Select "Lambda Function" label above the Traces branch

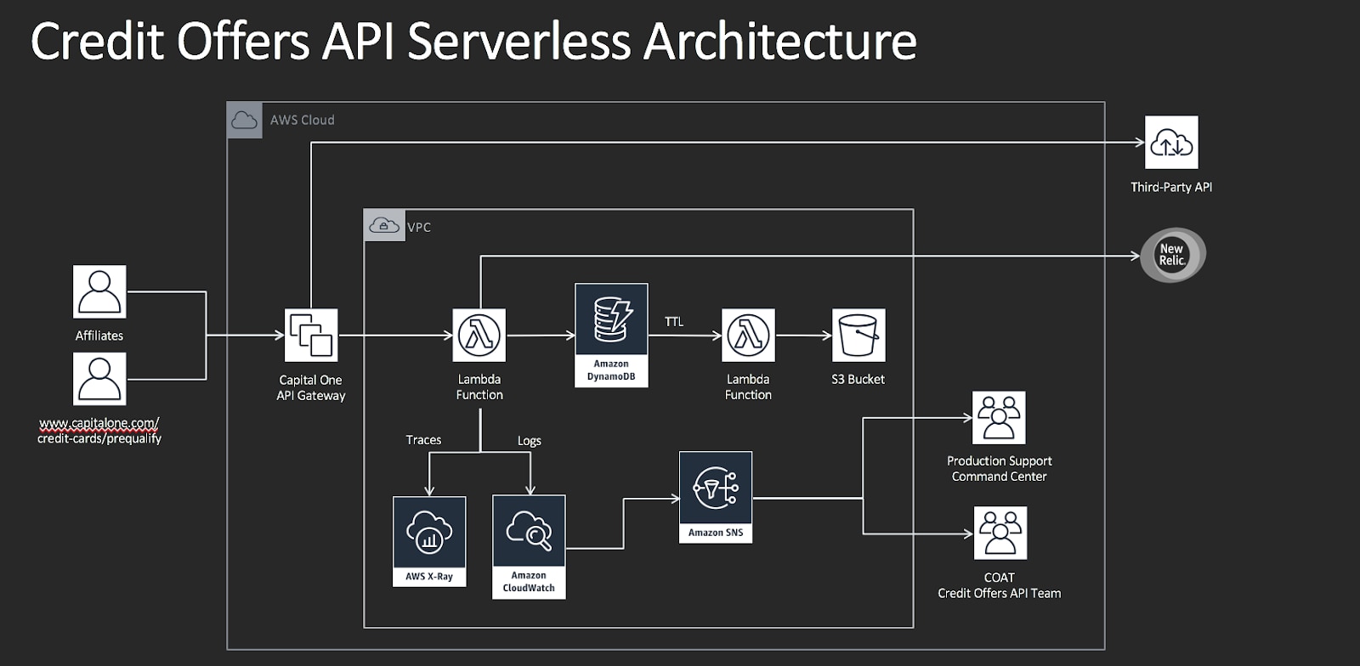pos(479,387)
